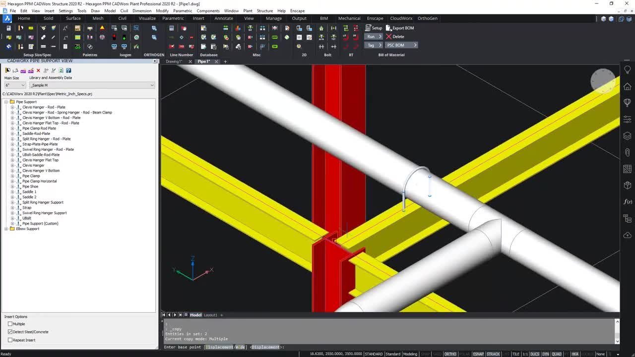Open the structure tree icon in right sidebar
This screenshot has height=357, width=635.
(x=628, y=219)
